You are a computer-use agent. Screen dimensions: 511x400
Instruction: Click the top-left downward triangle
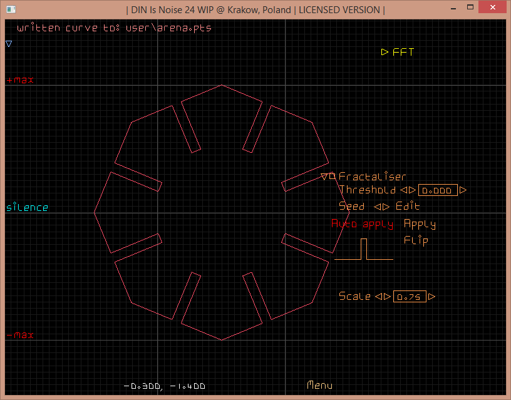9,44
